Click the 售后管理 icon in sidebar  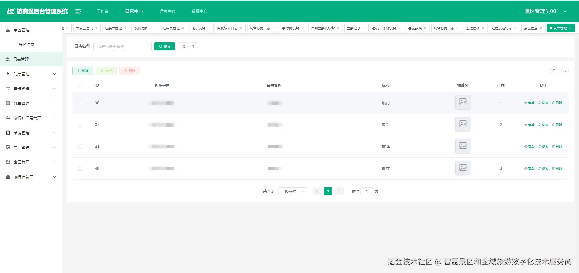tap(8, 148)
